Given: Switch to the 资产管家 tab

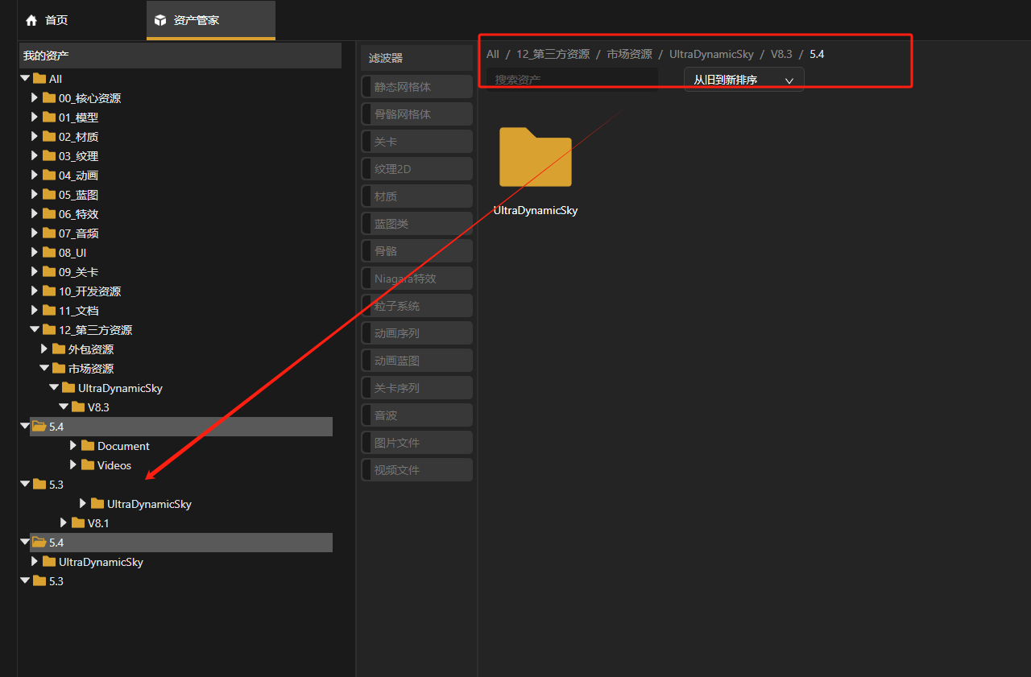Looking at the screenshot, I should pyautogui.click(x=211, y=20).
